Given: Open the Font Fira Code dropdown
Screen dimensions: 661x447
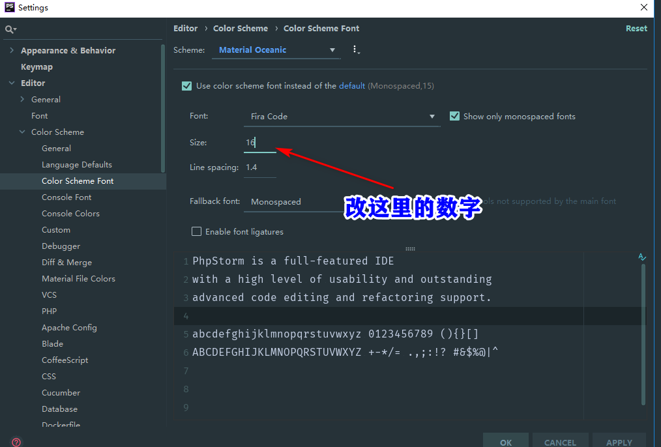Looking at the screenshot, I should (342, 117).
